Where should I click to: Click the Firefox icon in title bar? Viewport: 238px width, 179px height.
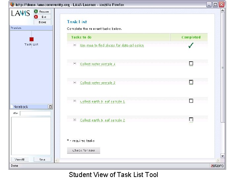pyautogui.click(x=13, y=4)
